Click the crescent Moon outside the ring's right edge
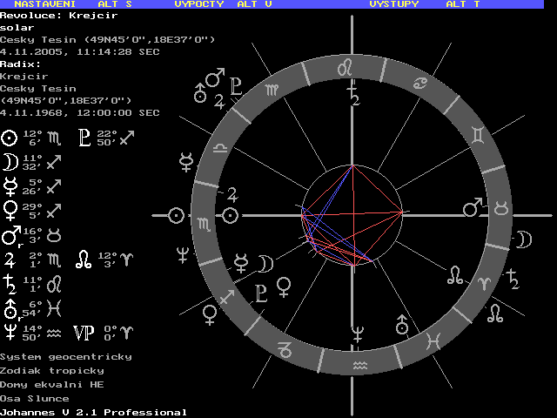557x418 pixels. click(523, 239)
